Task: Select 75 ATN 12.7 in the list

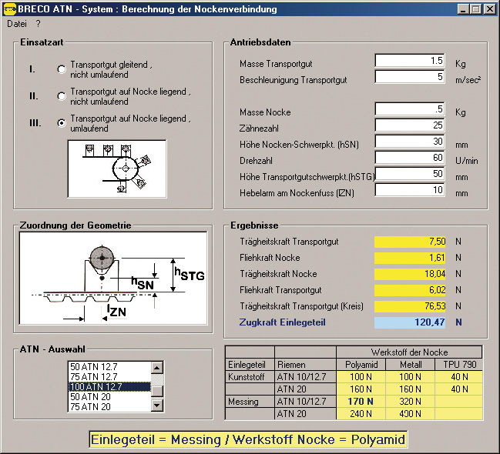Action: pos(109,377)
